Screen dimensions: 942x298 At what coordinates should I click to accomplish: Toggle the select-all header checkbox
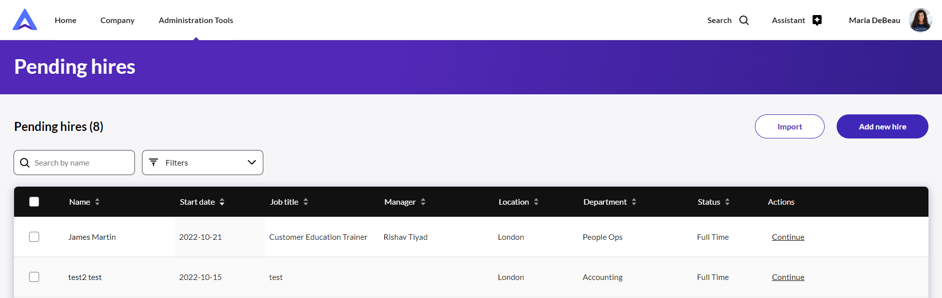[34, 202]
